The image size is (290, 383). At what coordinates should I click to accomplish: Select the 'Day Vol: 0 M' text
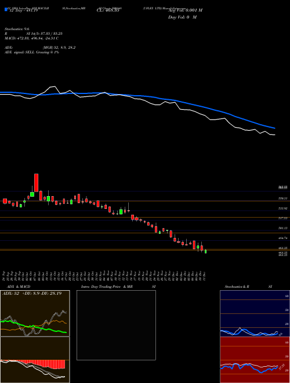coord(182,17)
